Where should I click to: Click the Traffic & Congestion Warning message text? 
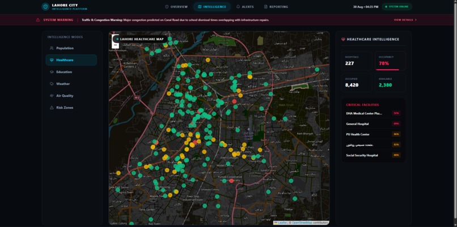175,20
